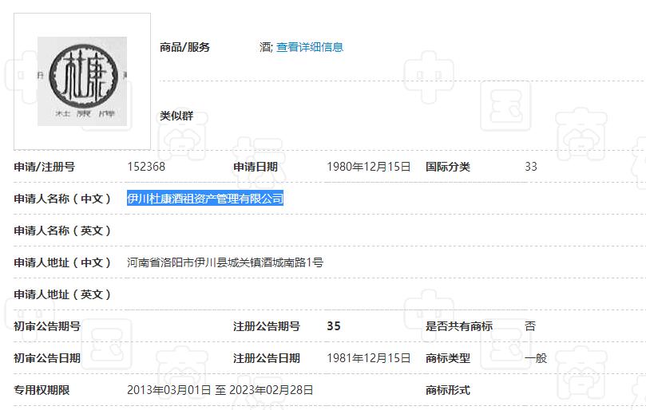Open the 查看详细信息 link
This screenshot has height=410, width=646.
click(x=309, y=47)
